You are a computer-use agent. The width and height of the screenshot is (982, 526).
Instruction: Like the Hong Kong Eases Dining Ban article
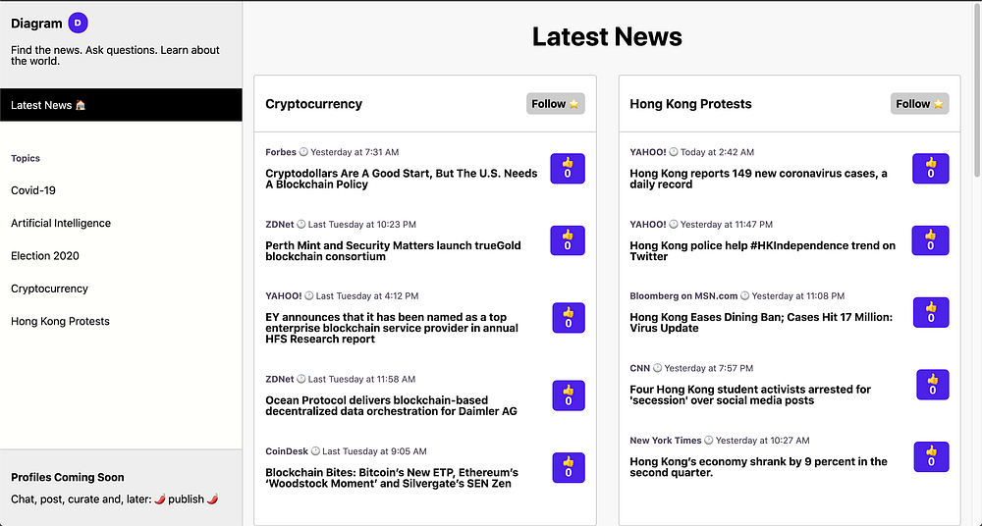pyautogui.click(x=931, y=312)
